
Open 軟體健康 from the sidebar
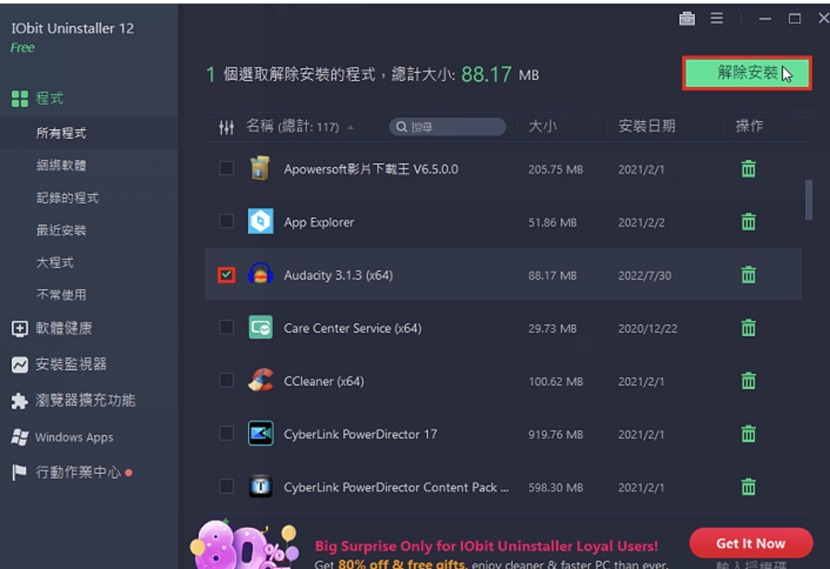click(52, 328)
